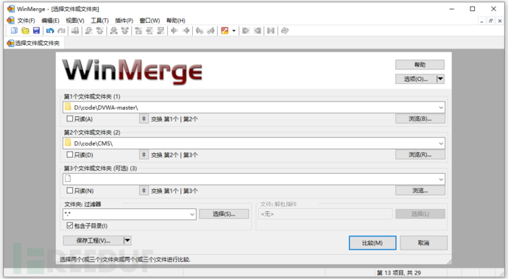Enable the 只读(N) checkbox

[x=70, y=191]
